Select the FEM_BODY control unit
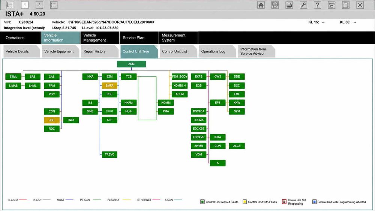 pos(180,77)
